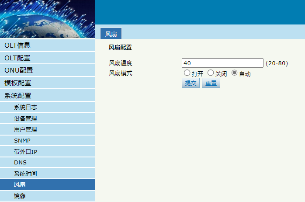
Task: Open 系统时间 submenu item
Action: tap(48, 174)
